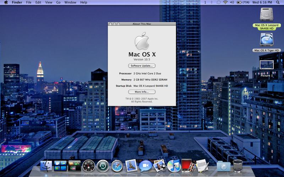Click the battery 75% status icon
This screenshot has width=284, height=177.
[243, 2]
